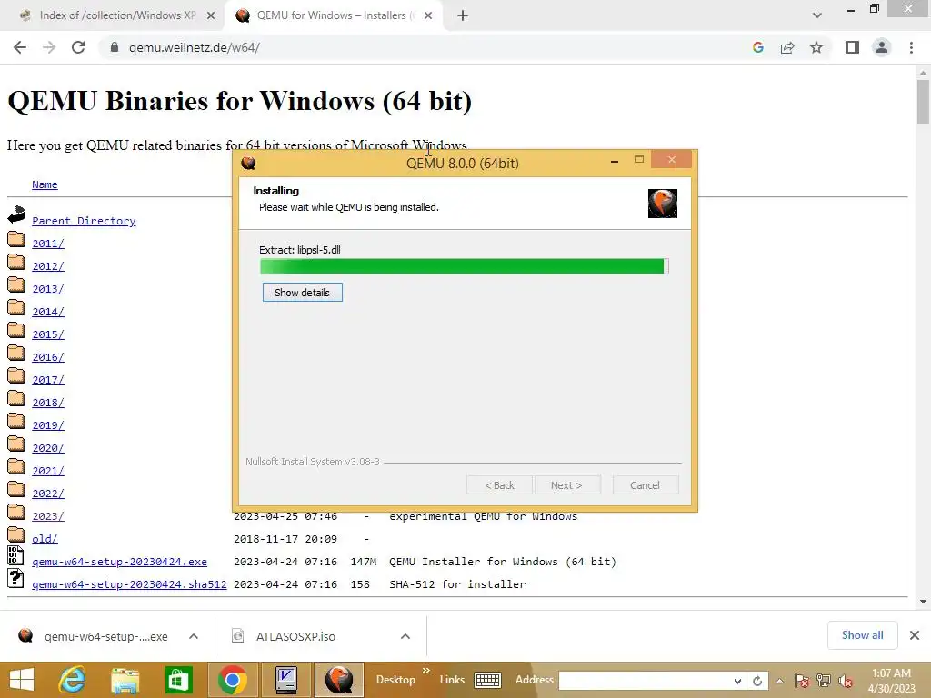The image size is (931, 698).
Task: Close the downloads bar
Action: coord(915,635)
